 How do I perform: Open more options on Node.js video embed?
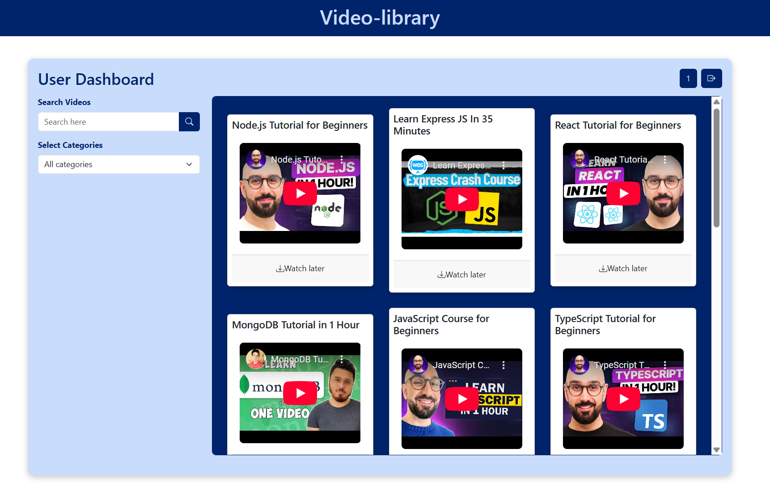pyautogui.click(x=342, y=159)
